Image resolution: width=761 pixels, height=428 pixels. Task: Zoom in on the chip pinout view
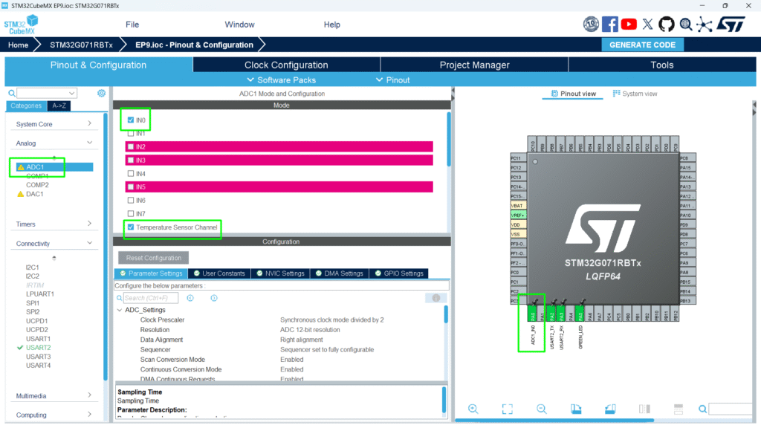[x=473, y=409]
